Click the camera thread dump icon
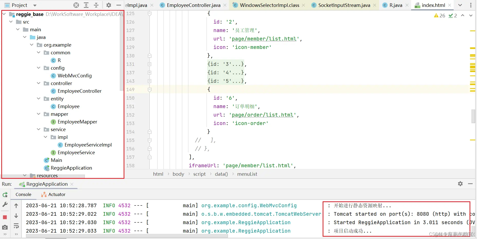 coord(5,227)
